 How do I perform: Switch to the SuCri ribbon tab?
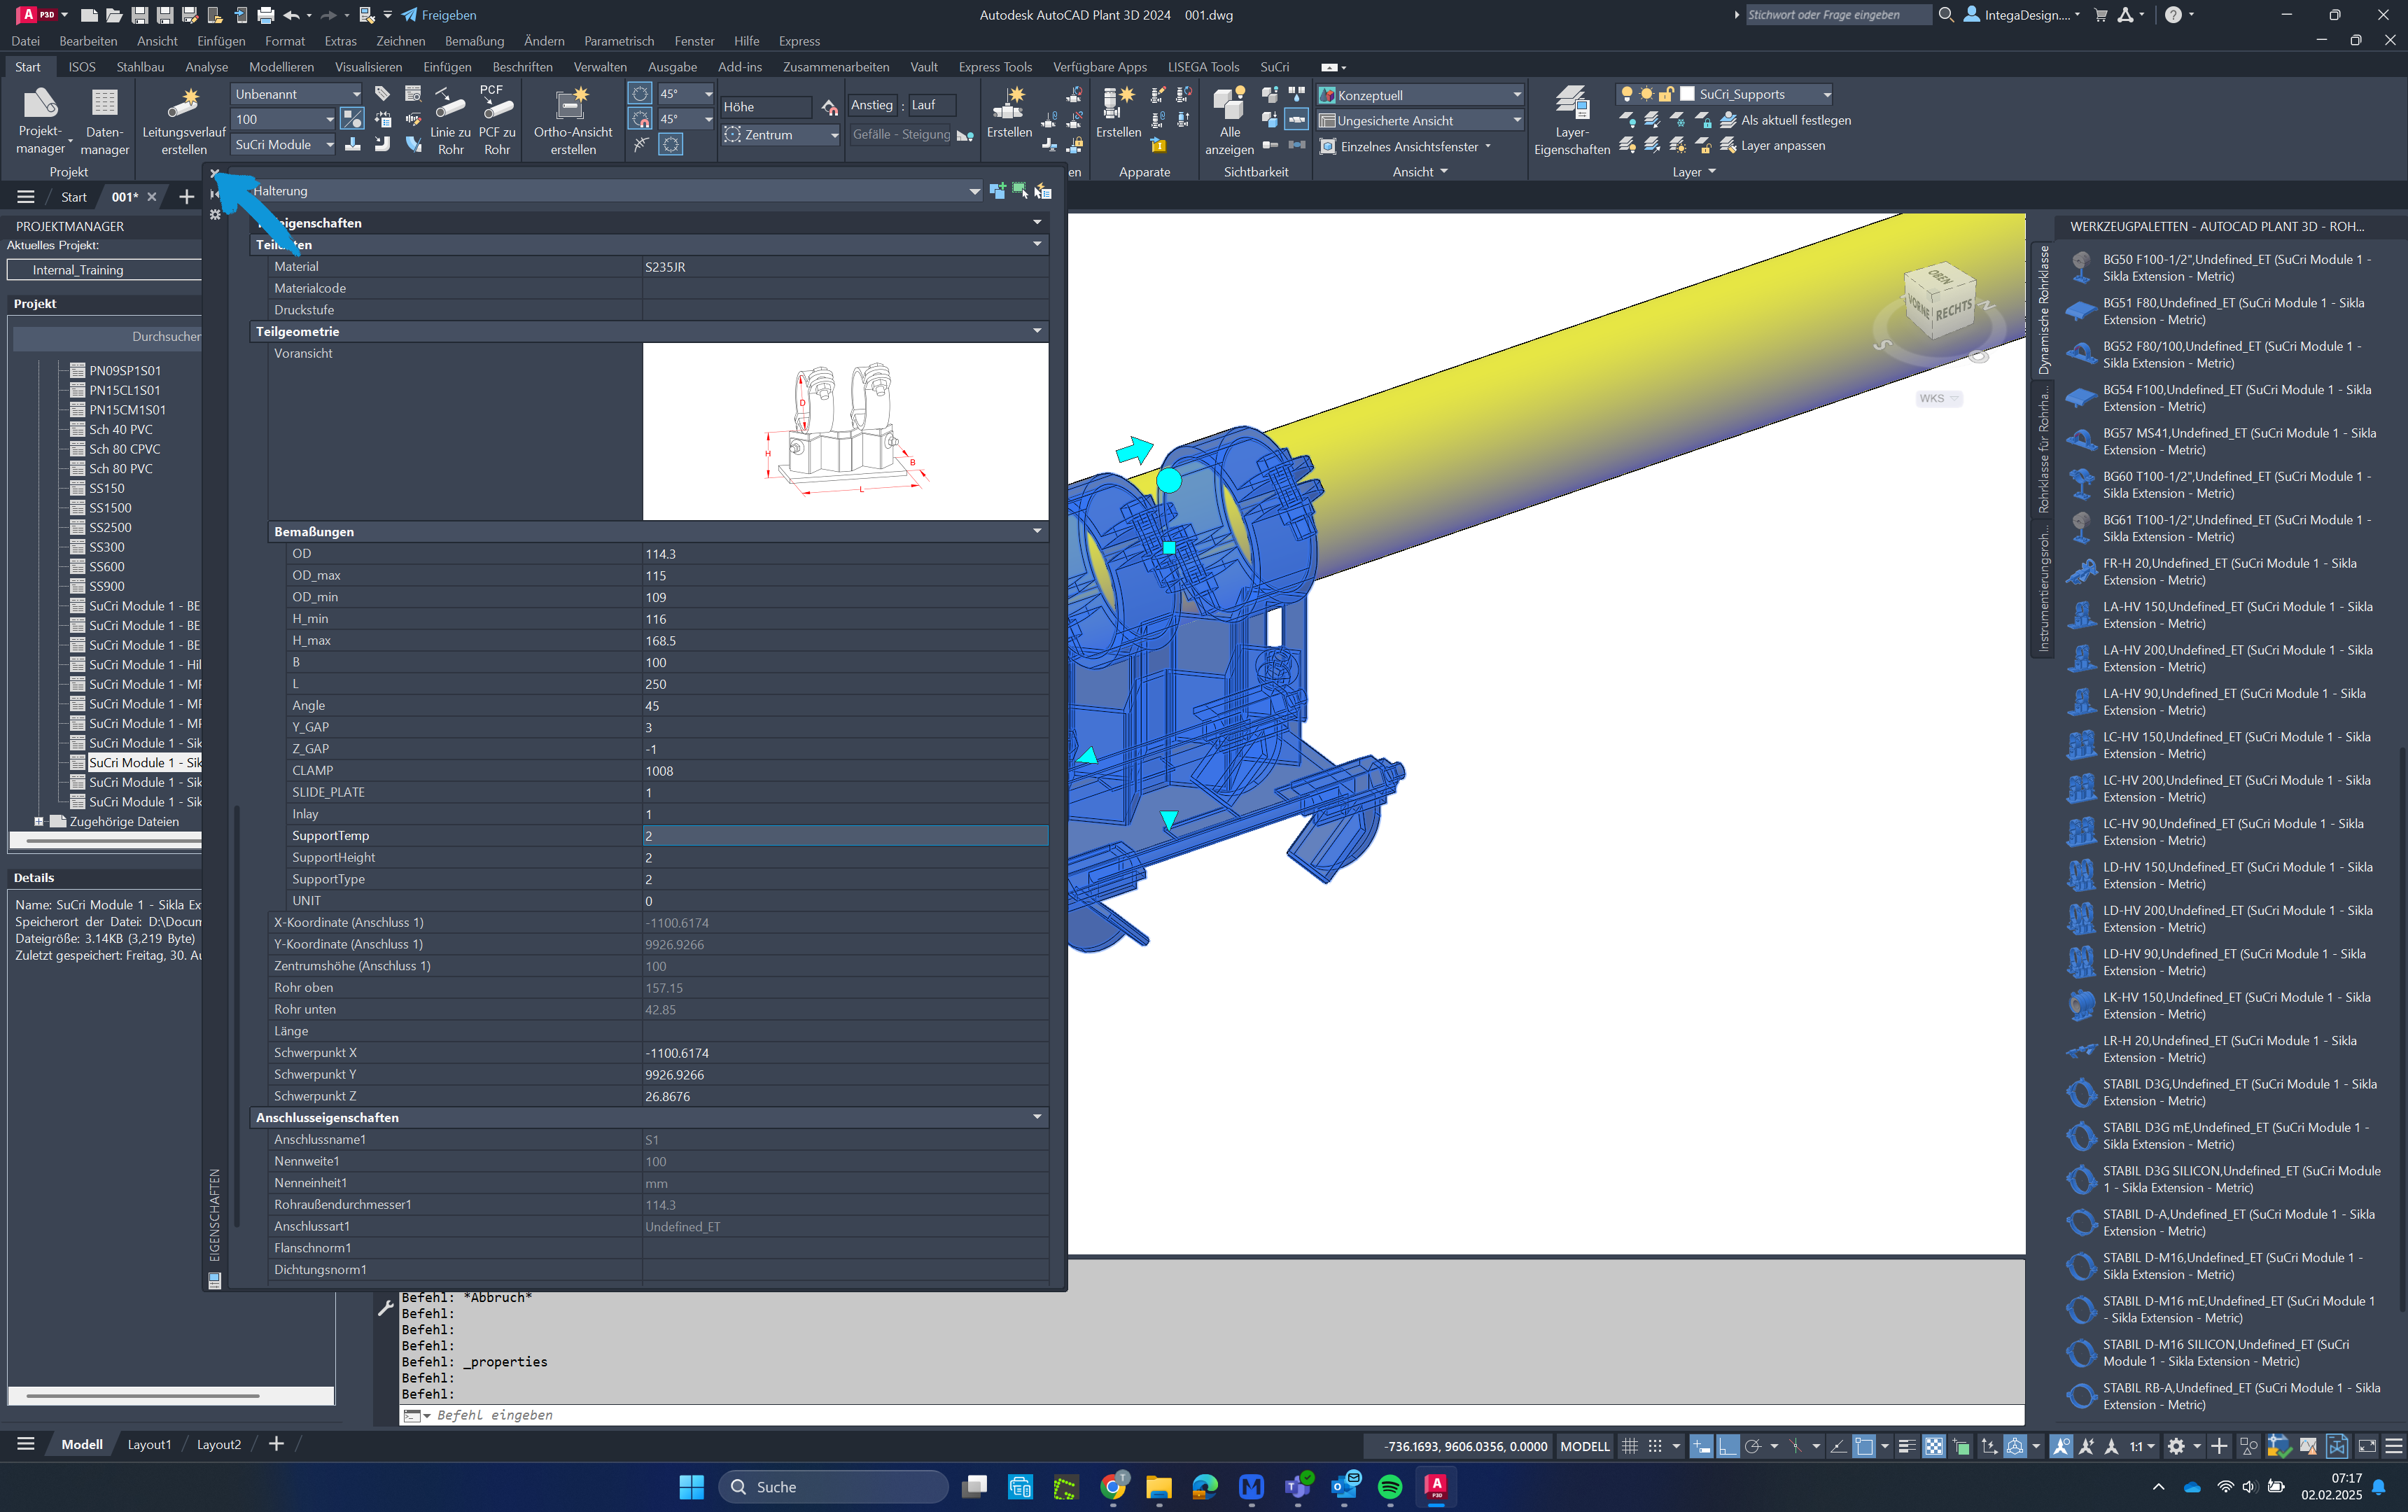(1274, 67)
